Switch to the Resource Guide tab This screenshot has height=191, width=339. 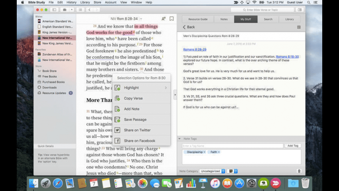pos(198,19)
